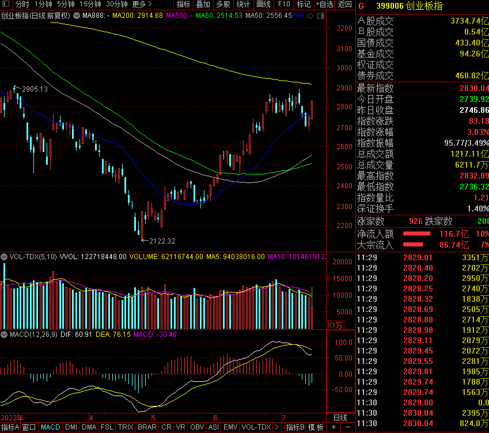Switch chart to 分时 intraday mode
This screenshot has width=489, height=433.
pos(22,5)
